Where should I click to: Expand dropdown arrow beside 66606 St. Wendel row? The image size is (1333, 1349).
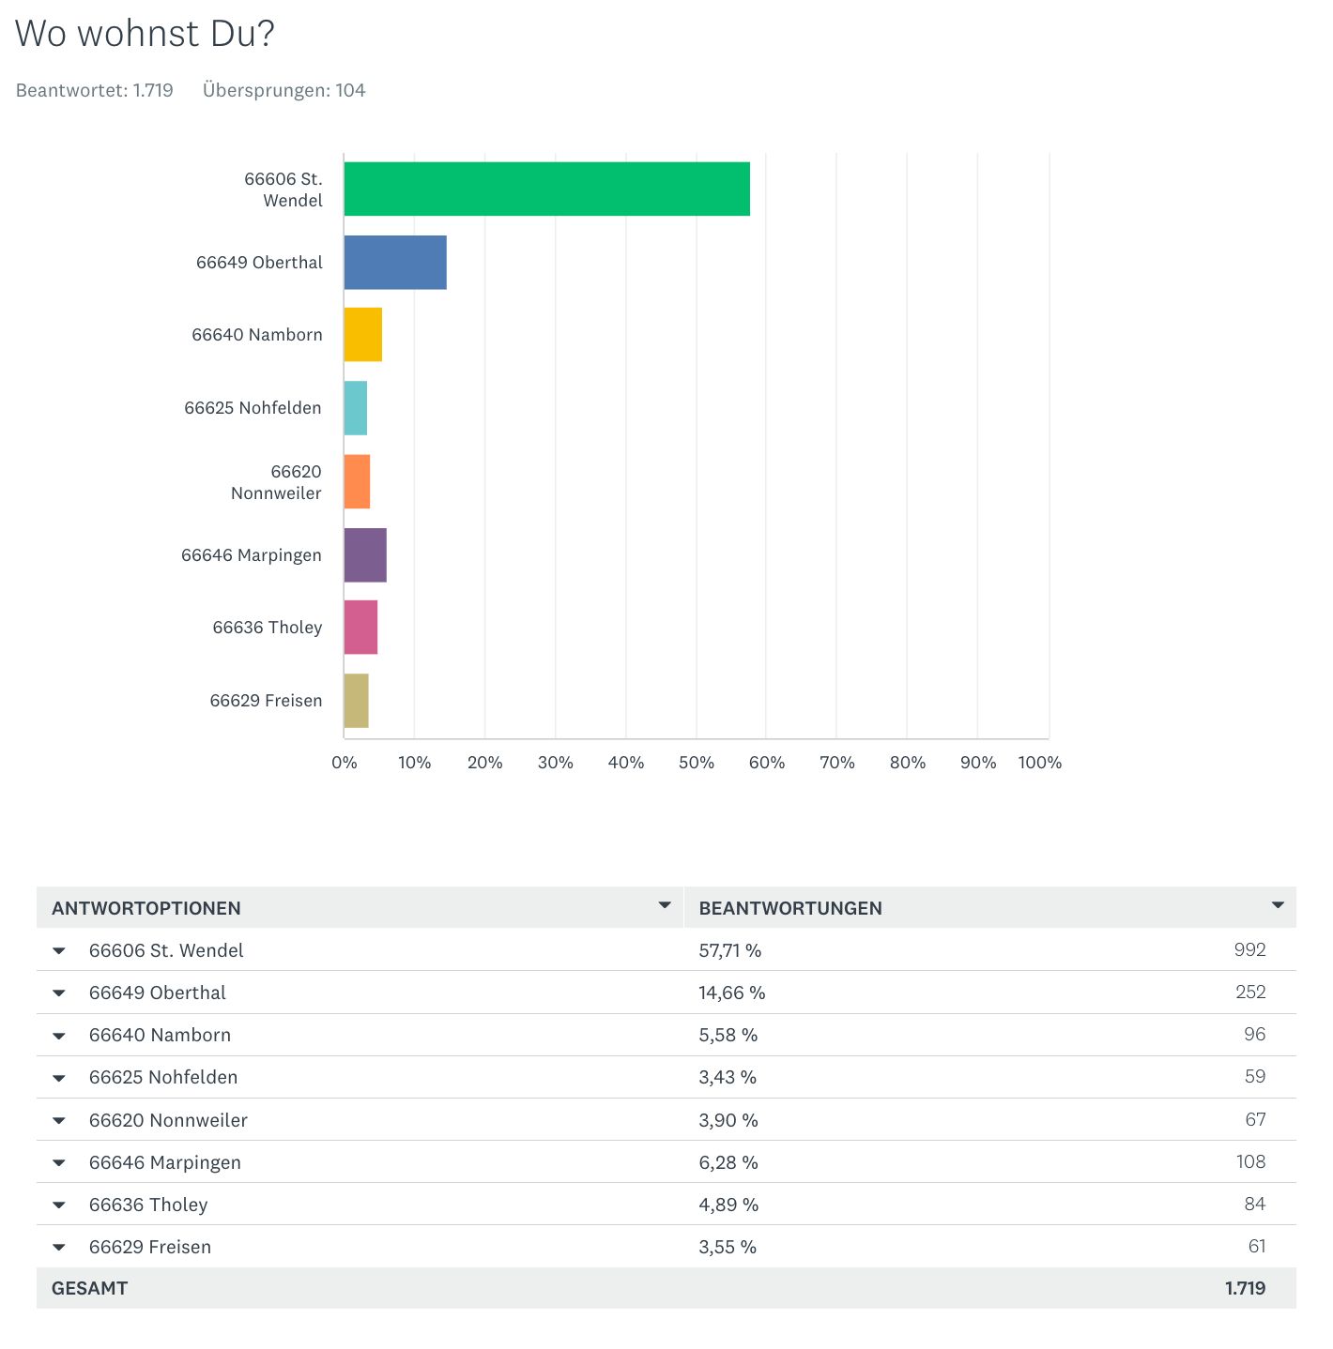pyautogui.click(x=59, y=951)
